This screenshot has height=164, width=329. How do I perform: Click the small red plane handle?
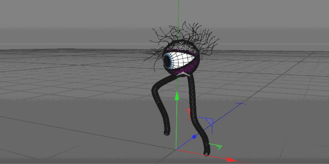tap(189, 114)
